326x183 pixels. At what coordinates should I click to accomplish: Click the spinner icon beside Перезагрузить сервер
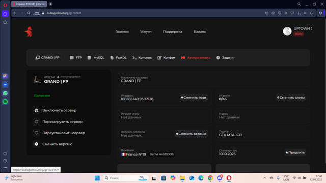36,121
